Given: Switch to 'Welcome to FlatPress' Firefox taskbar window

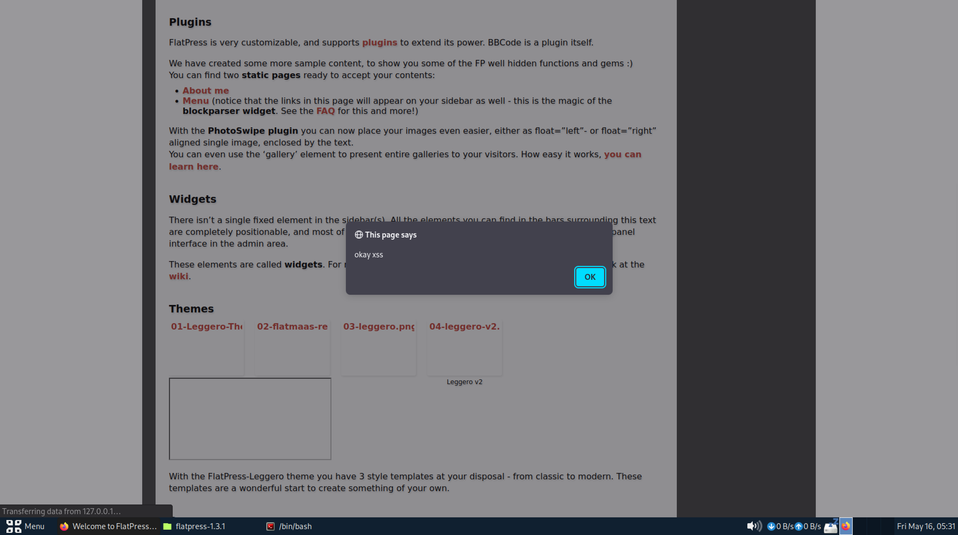Looking at the screenshot, I should [x=108, y=526].
